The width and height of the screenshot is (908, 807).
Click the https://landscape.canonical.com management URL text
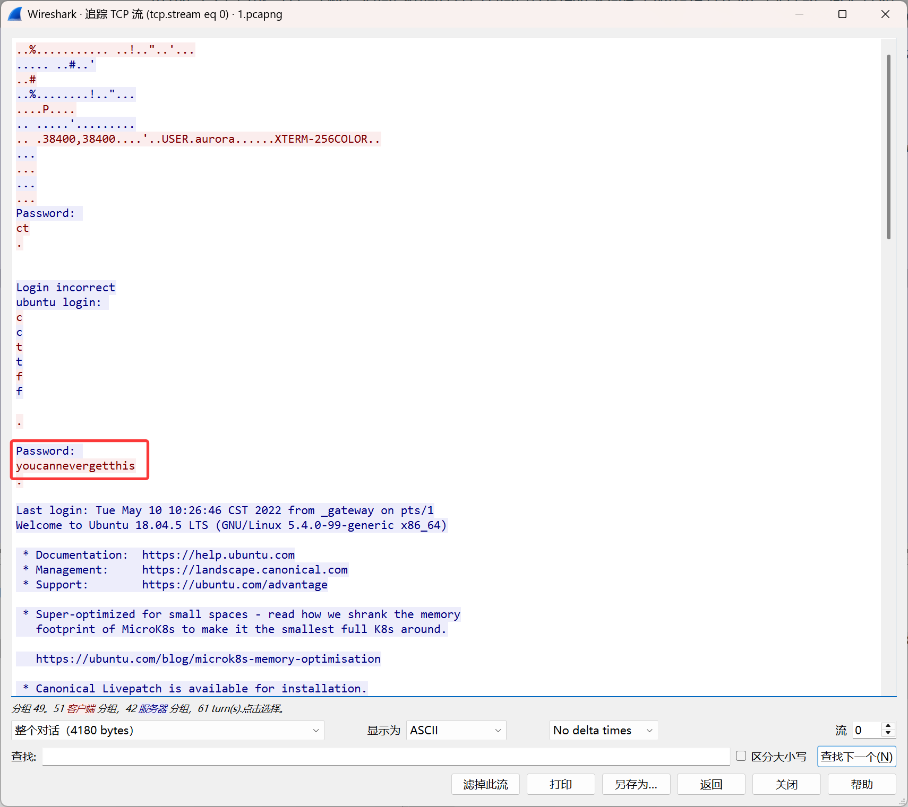tap(245, 570)
